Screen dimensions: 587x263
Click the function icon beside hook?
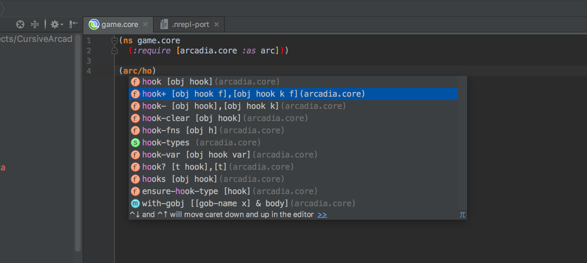click(x=135, y=167)
